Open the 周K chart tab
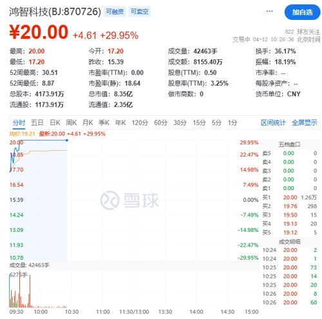This screenshot has width=322, height=319. click(71, 122)
